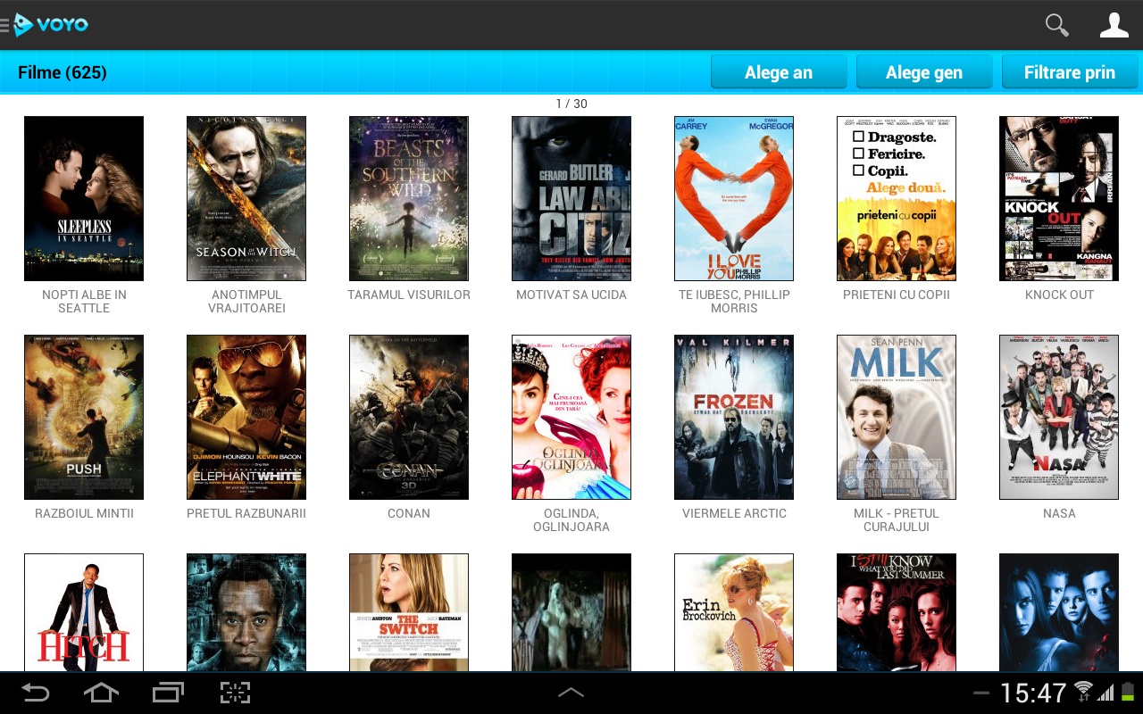Open the Conan movie poster

[409, 417]
